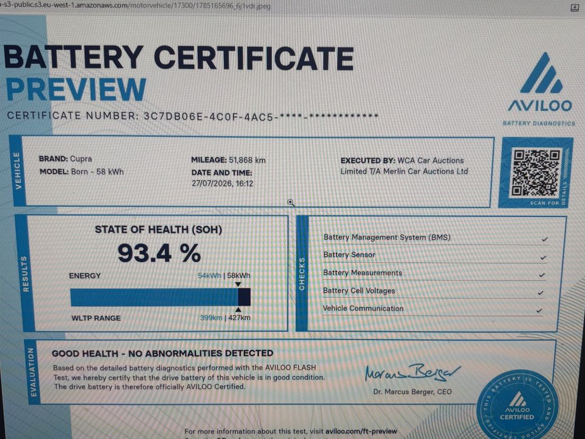Click the date '27/07/2026, 16:12'
Screen dimensions: 585x439
[222, 183]
